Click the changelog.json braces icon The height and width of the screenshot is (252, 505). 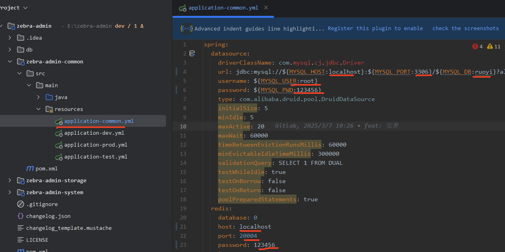pyautogui.click(x=21, y=216)
